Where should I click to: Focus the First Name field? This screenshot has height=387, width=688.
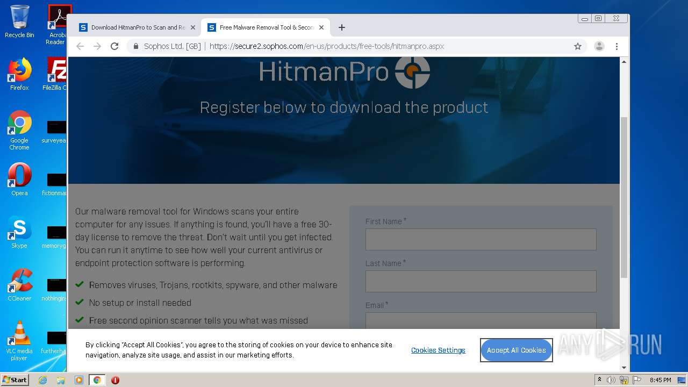click(481, 239)
